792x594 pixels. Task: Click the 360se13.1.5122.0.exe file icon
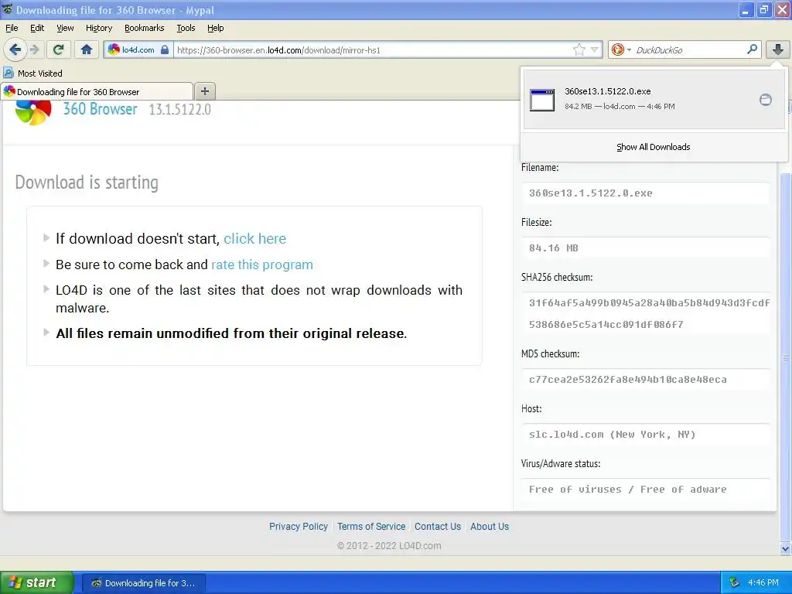[x=542, y=100]
